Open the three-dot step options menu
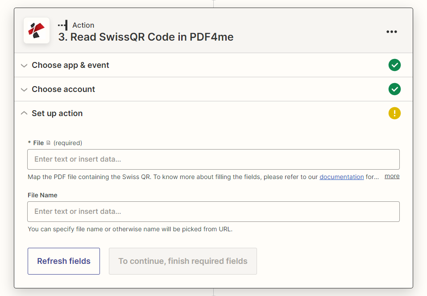 (391, 32)
